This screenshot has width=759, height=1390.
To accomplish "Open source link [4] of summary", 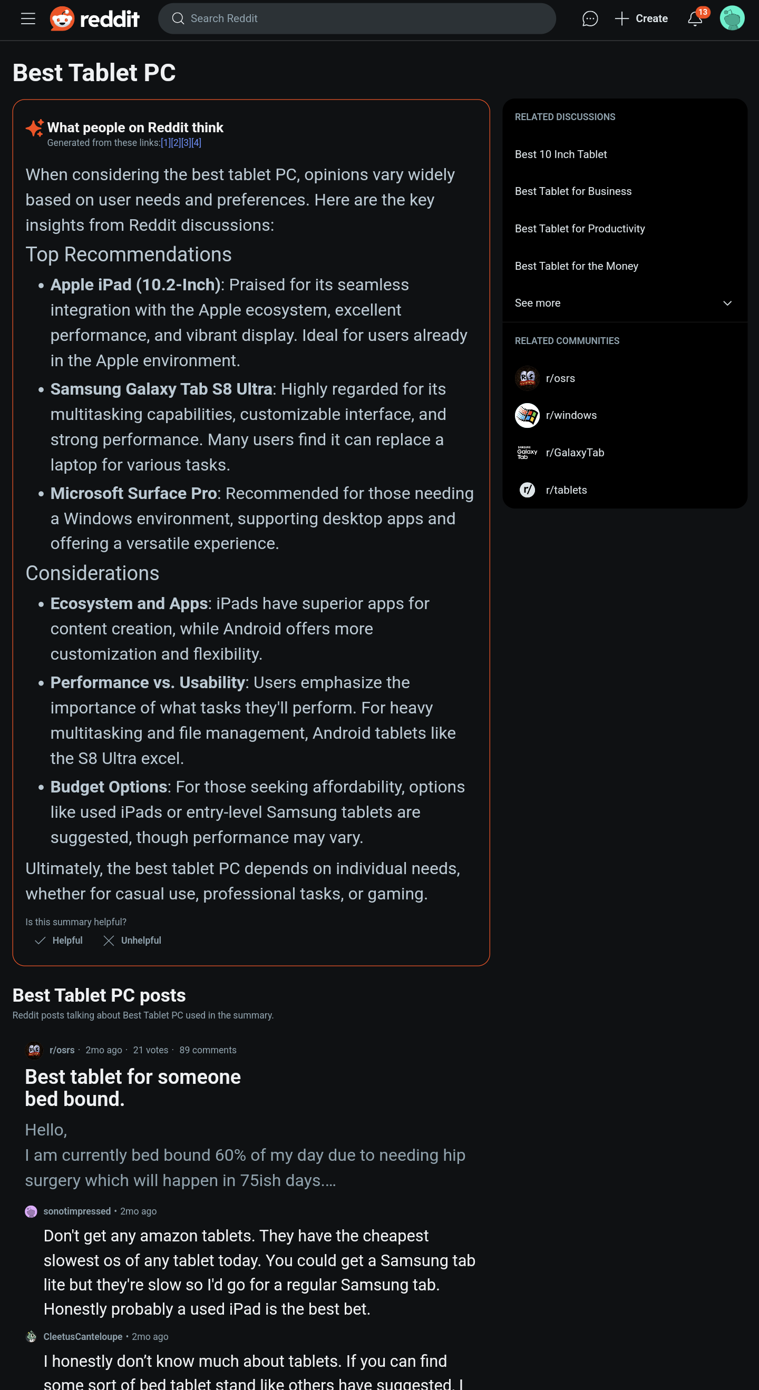I will click(197, 143).
